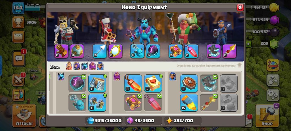
Task: Select the Giant Gauntlet equipment slot
Action: point(61,51)
